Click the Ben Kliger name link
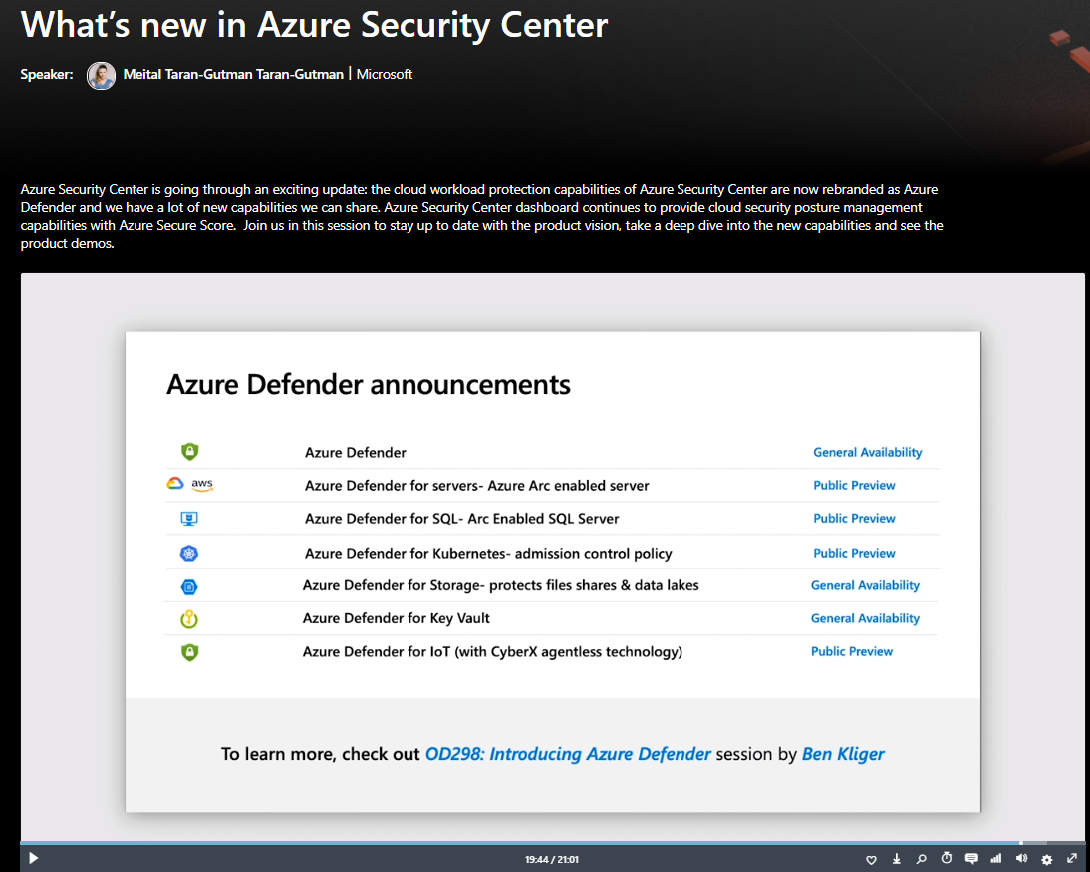This screenshot has height=872, width=1090. click(x=843, y=754)
